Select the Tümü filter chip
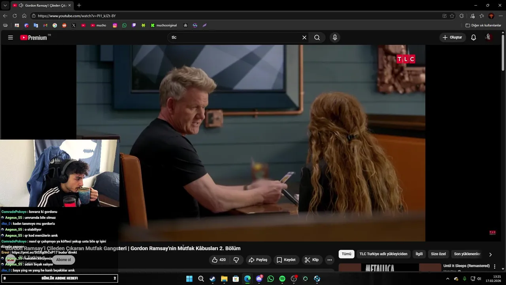 (346, 254)
